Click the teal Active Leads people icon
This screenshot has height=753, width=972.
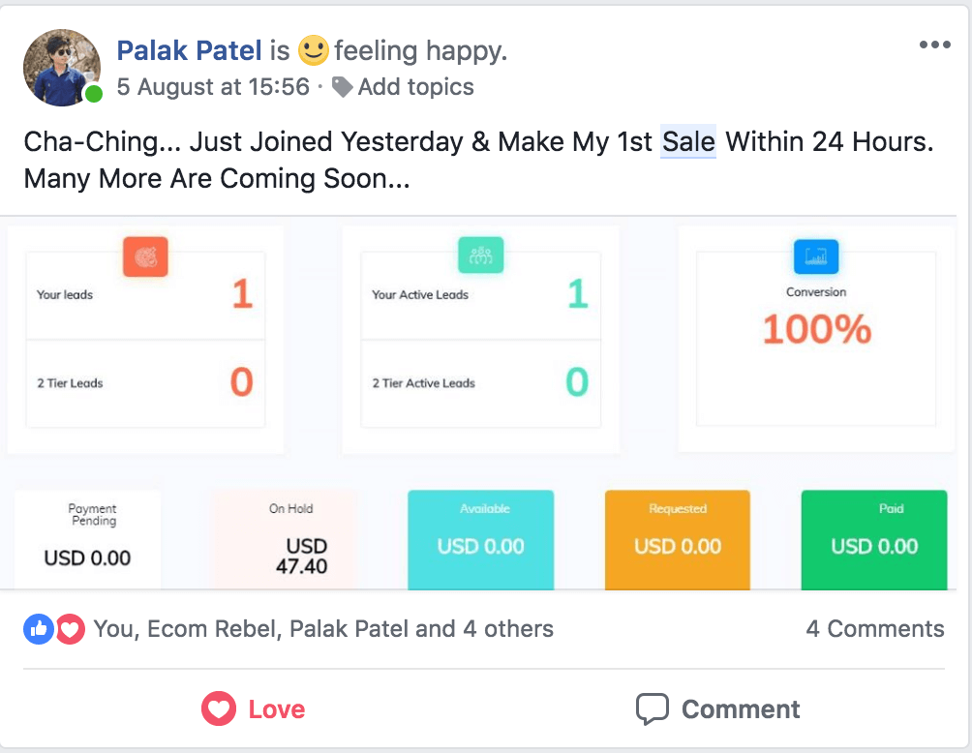pos(480,256)
